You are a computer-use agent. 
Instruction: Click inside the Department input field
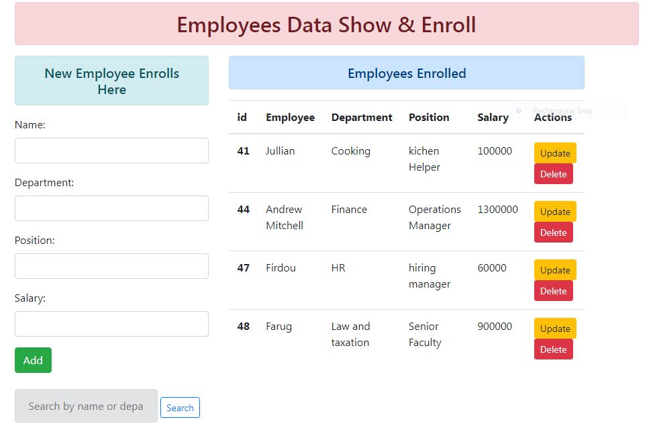click(111, 208)
